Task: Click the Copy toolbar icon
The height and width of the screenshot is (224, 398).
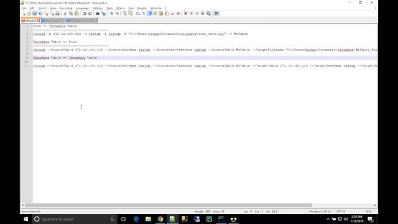Action: [x=71, y=14]
